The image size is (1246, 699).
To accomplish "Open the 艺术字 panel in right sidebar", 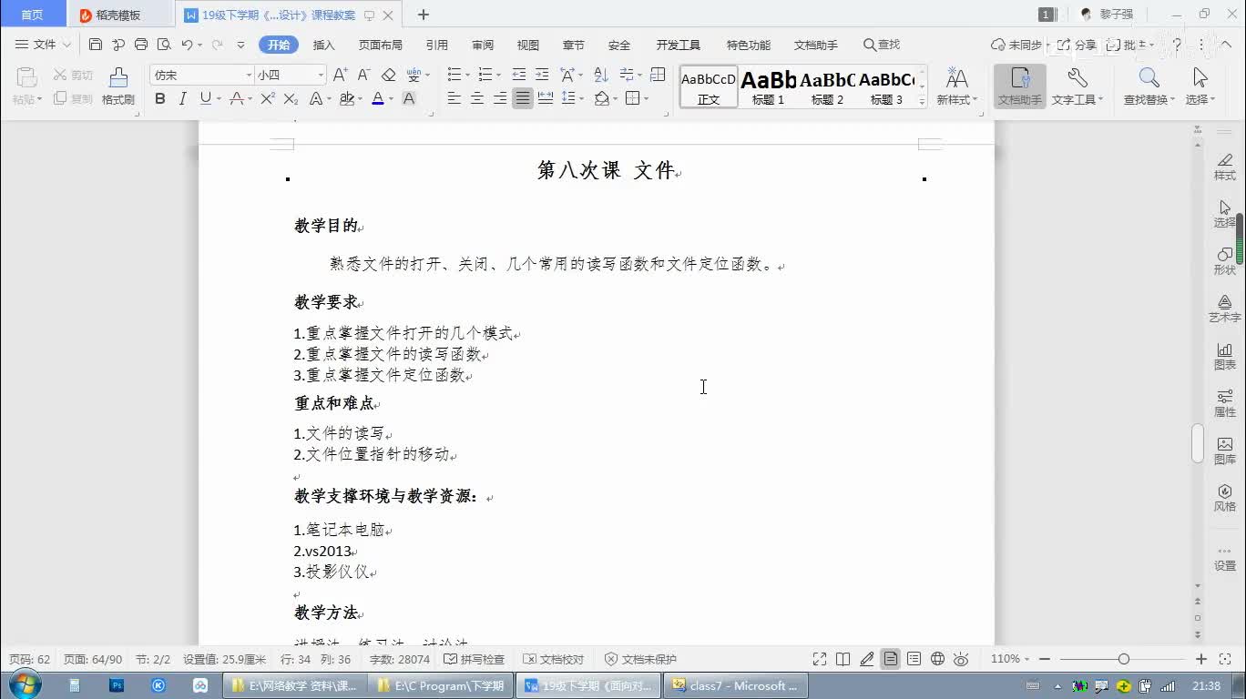I will [1224, 308].
